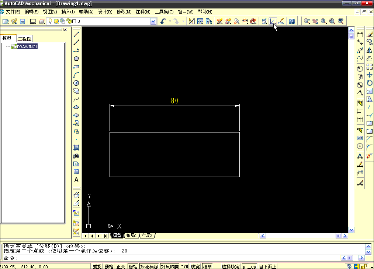Click the Help question mark icon
The width and height of the screenshot is (374, 269).
tap(291, 21)
